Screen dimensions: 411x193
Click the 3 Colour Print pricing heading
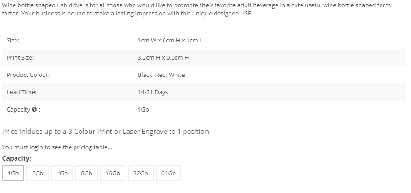click(105, 132)
